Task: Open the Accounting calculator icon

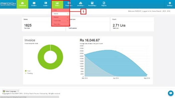Action: 92,3
